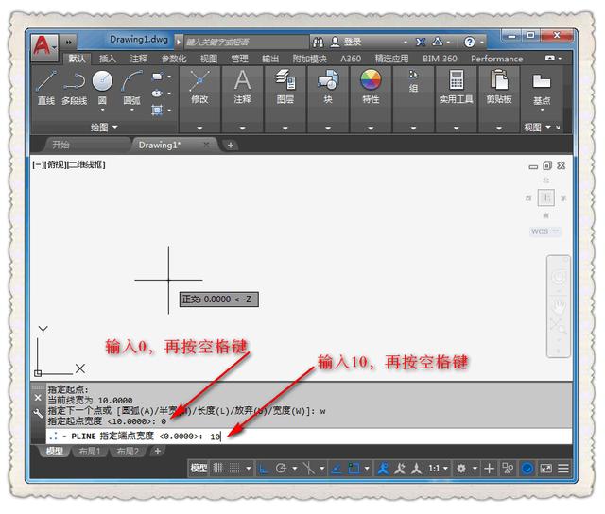605x514 pixels.
Task: Open the Help question mark icon
Action: (469, 42)
